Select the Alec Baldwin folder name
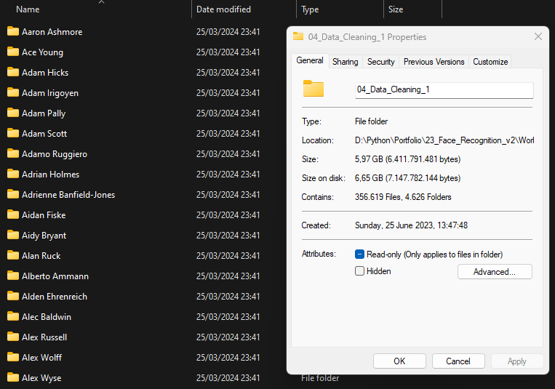 point(47,317)
